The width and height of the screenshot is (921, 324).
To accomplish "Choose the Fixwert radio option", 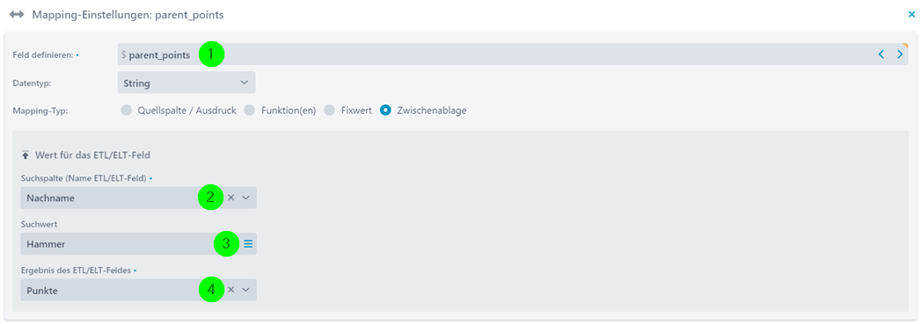I will click(x=330, y=110).
